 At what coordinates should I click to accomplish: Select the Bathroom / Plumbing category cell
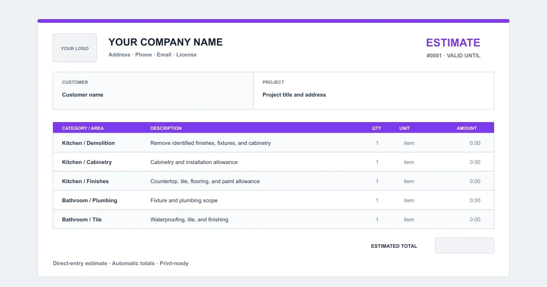point(89,200)
